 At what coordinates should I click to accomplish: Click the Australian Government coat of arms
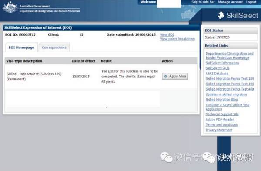pyautogui.click(x=10, y=7)
